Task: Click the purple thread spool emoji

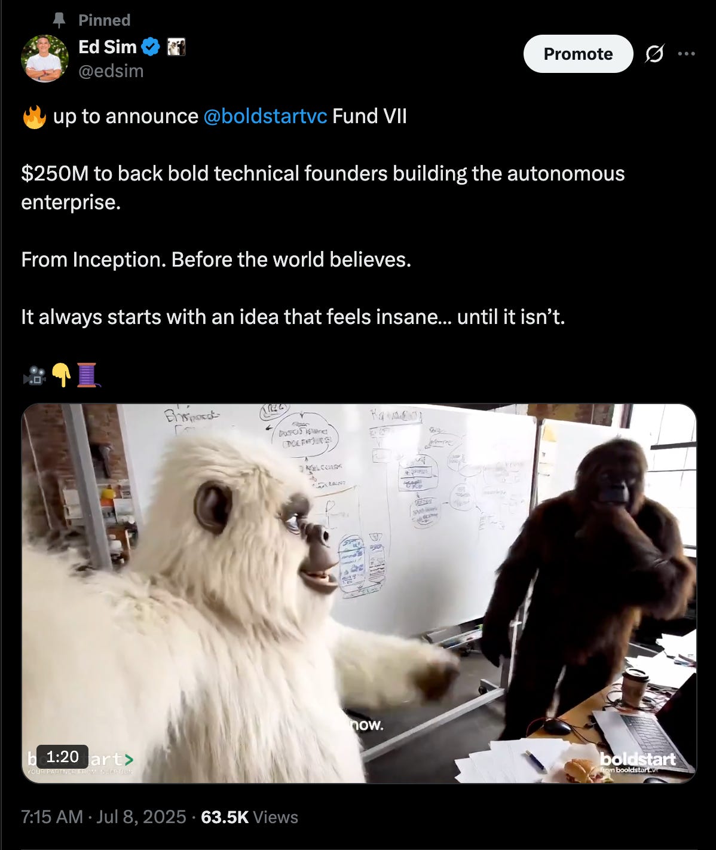Action: (x=87, y=375)
